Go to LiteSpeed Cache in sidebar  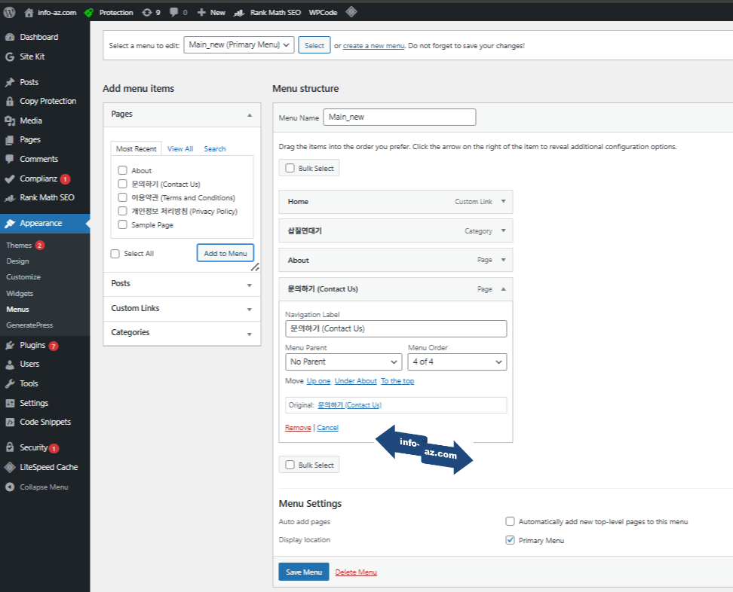(48, 467)
